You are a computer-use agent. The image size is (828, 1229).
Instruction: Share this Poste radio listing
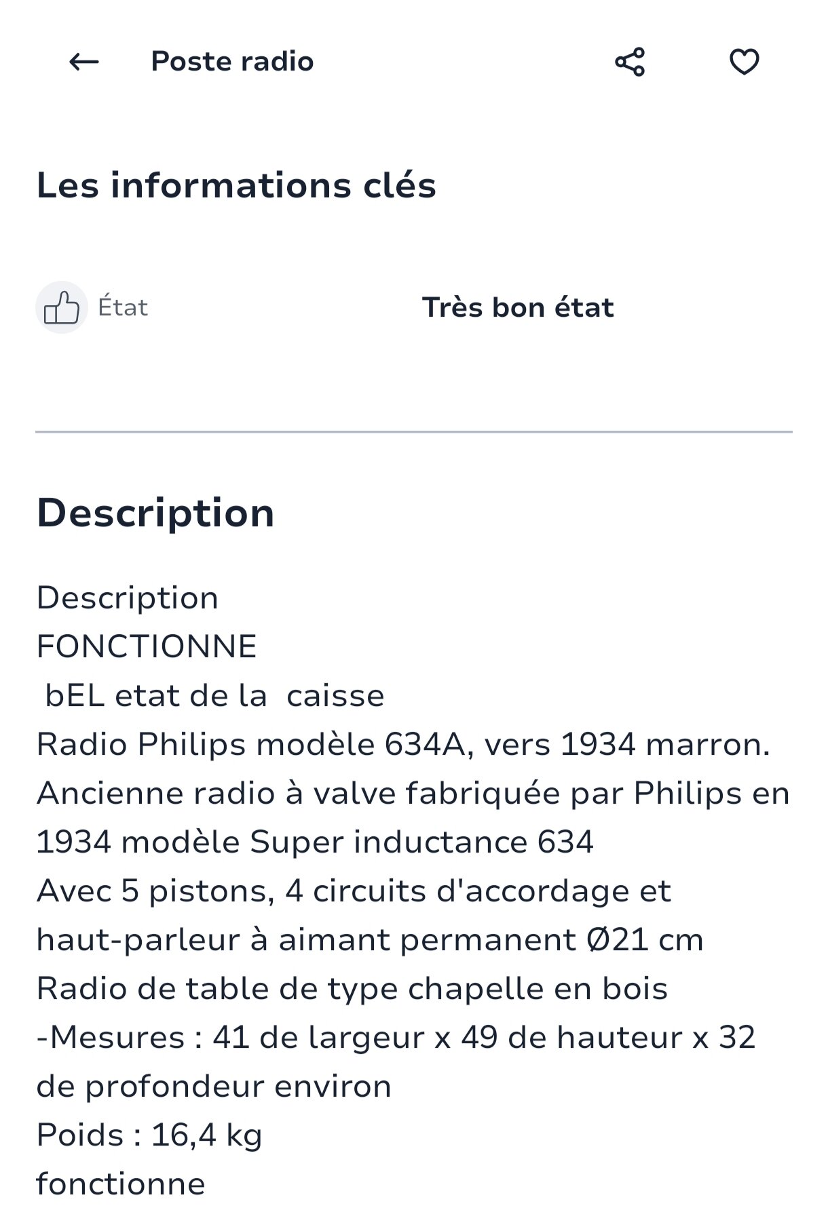pyautogui.click(x=630, y=62)
